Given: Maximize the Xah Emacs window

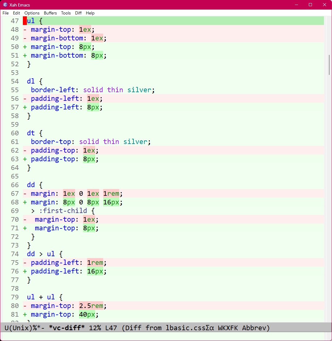Looking at the screenshot, I should pyautogui.click(x=310, y=5).
